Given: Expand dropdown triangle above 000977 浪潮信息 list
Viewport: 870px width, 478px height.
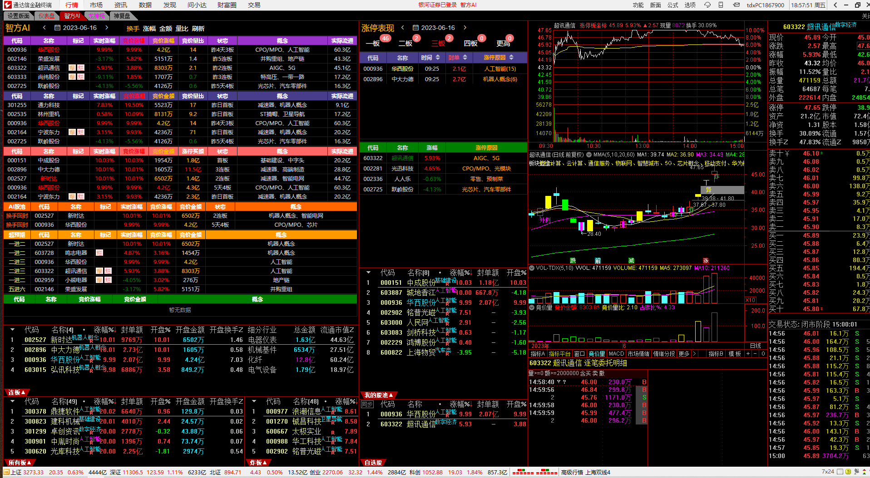Looking at the screenshot, I should [x=254, y=401].
